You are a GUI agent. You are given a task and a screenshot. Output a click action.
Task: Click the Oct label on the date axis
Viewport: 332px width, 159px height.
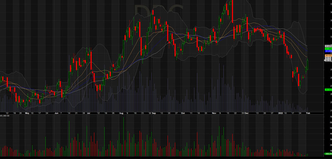183,113
